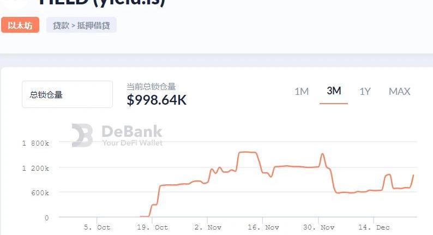Viewport: 433px width, 235px height.
Task: Click the 贷款 > 抵押借贷 category tag
Action: 81,25
